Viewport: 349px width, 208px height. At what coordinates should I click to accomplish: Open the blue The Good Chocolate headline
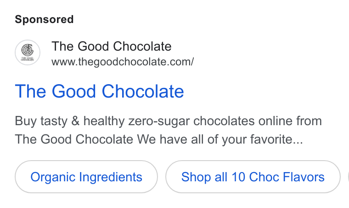[99, 91]
